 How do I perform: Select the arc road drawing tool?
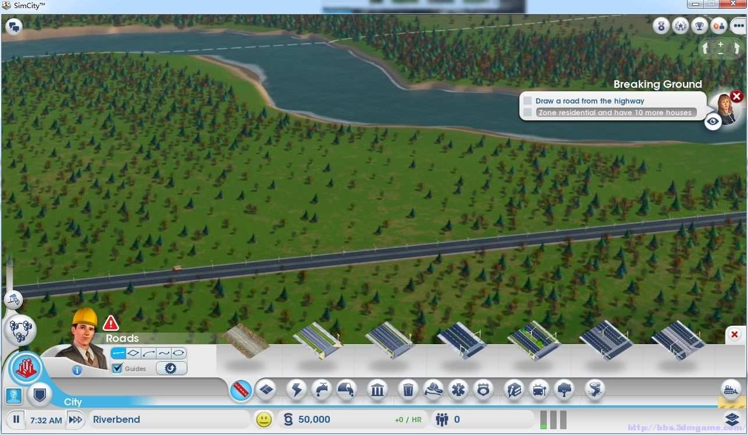[x=148, y=353]
